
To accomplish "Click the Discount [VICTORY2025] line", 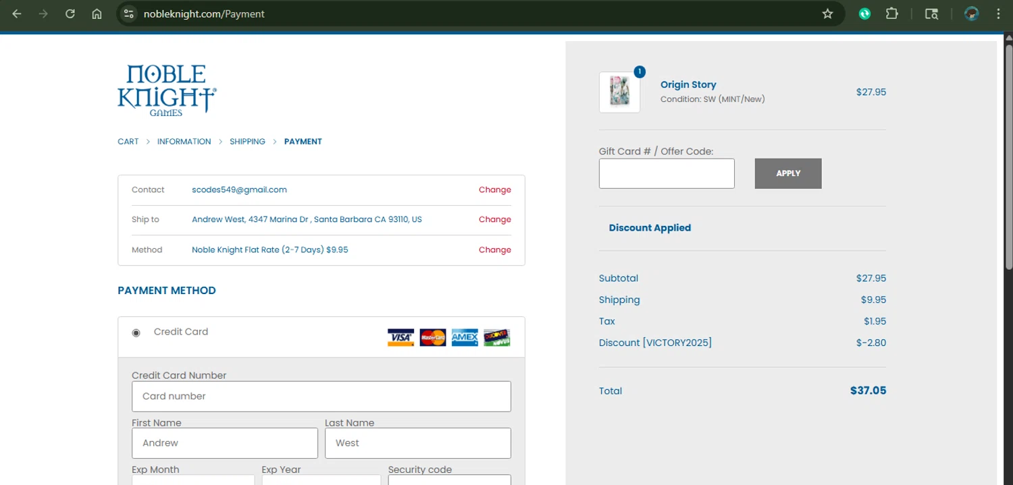I will (655, 343).
